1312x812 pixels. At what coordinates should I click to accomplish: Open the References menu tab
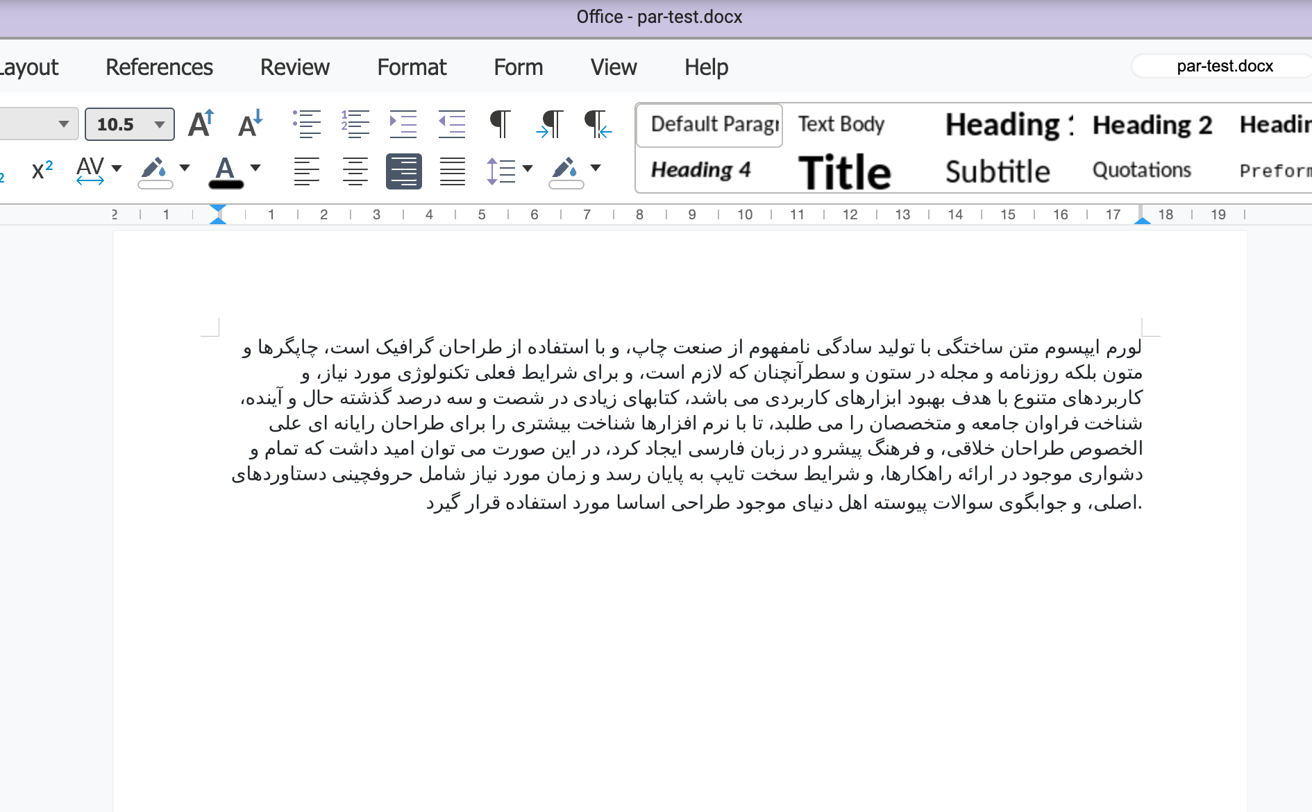click(x=159, y=67)
